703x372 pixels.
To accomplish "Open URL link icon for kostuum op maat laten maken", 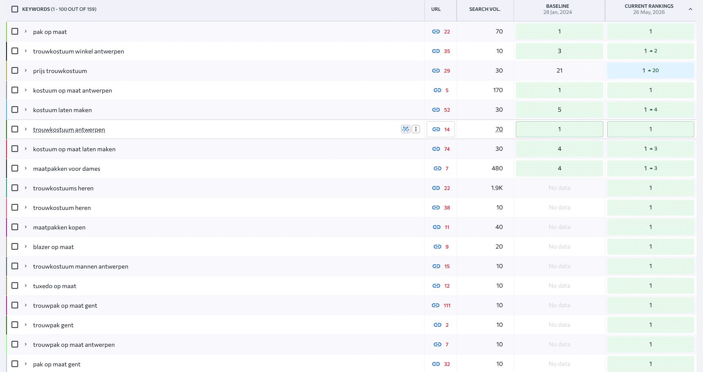I will (436, 149).
